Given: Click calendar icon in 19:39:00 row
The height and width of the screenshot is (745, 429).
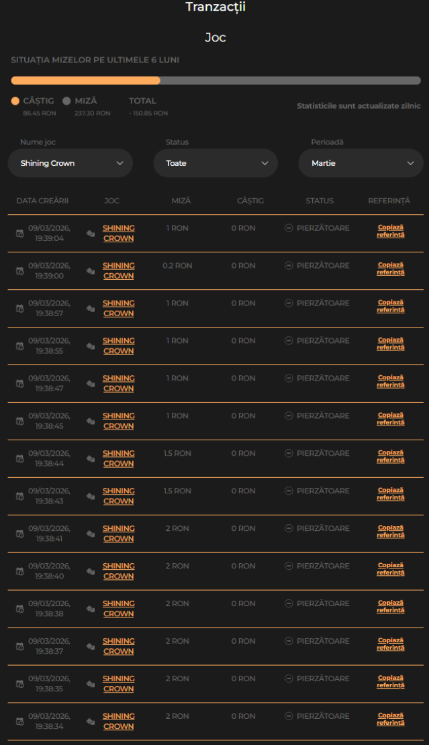Looking at the screenshot, I should (20, 271).
